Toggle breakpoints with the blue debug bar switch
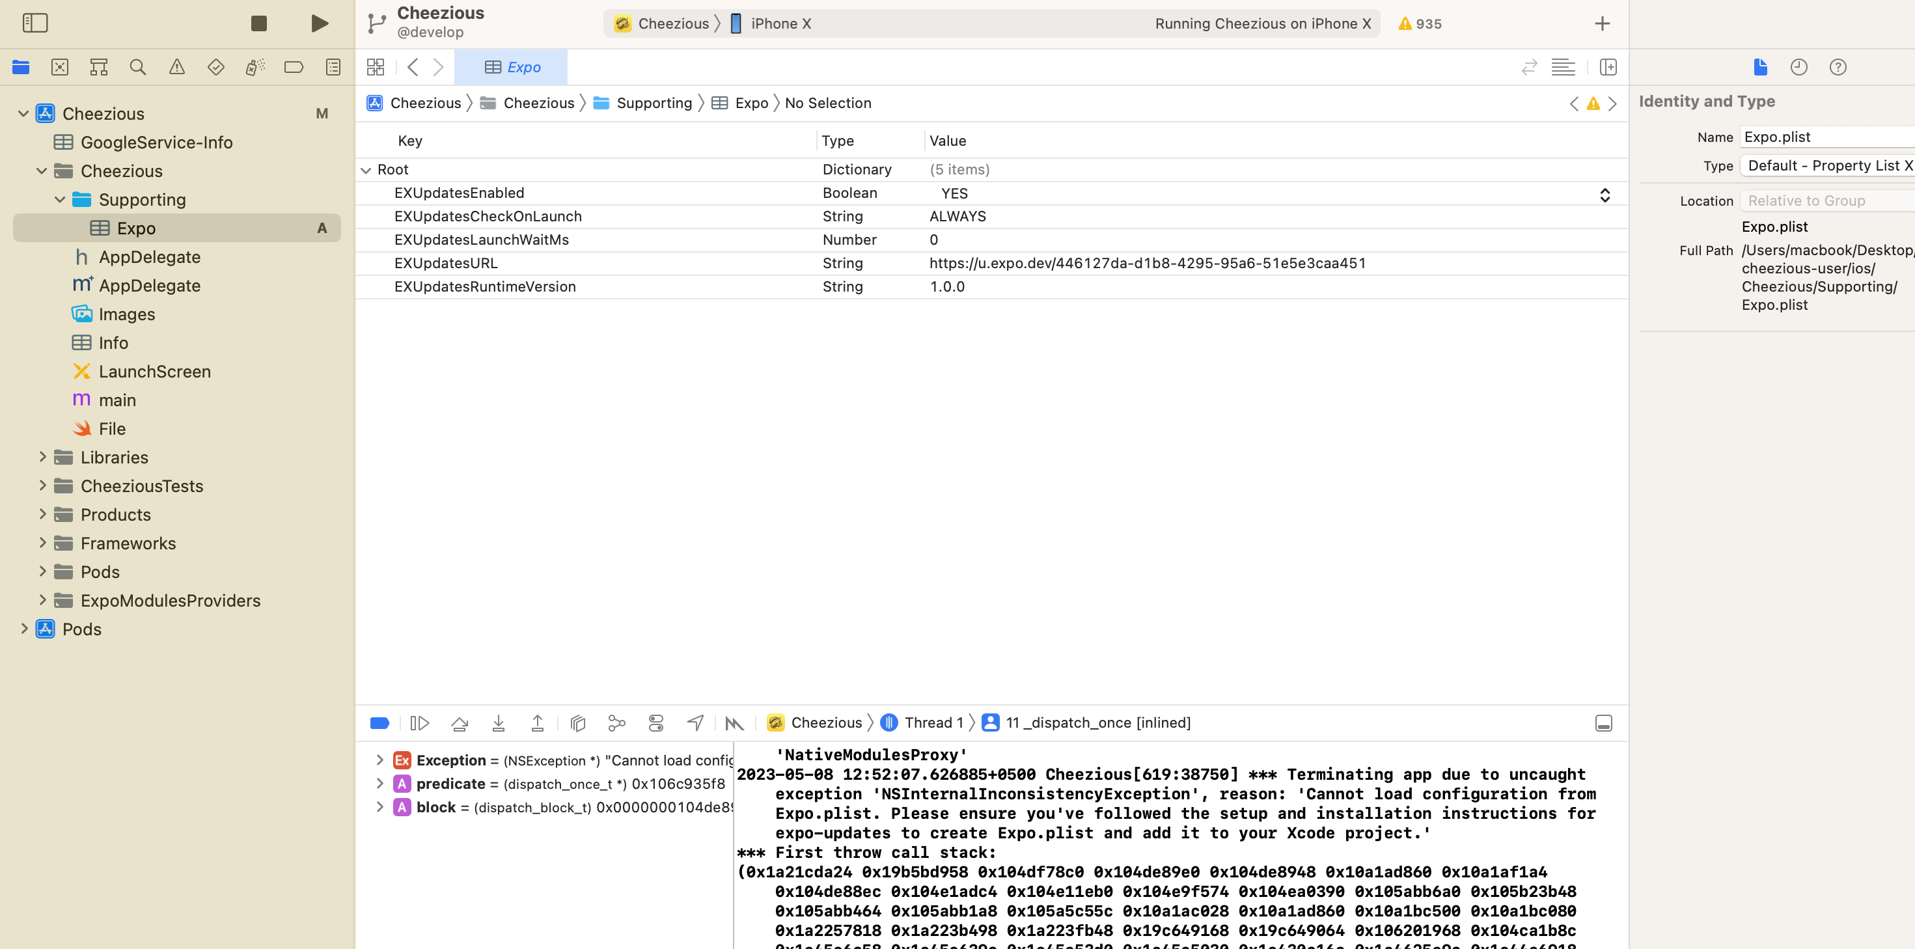Viewport: 1915px width, 949px height. pyautogui.click(x=379, y=722)
